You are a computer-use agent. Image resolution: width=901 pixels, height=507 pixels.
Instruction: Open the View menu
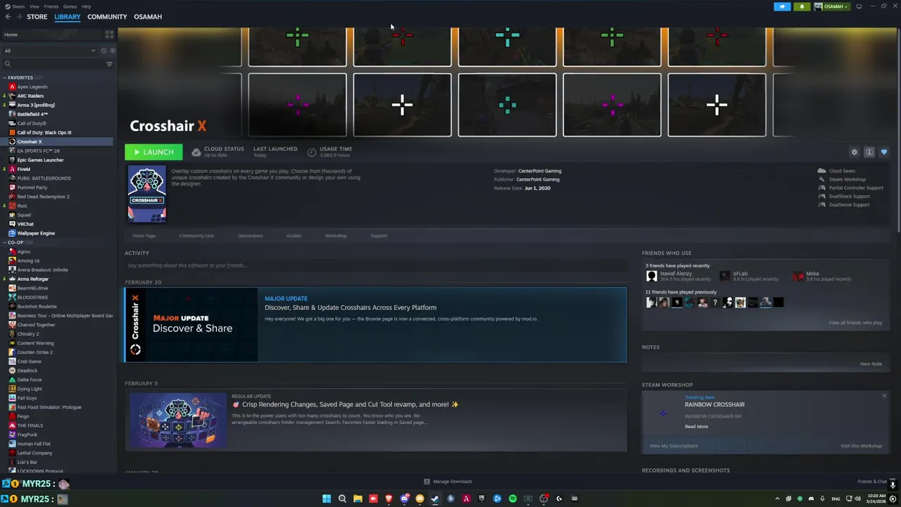tap(34, 6)
